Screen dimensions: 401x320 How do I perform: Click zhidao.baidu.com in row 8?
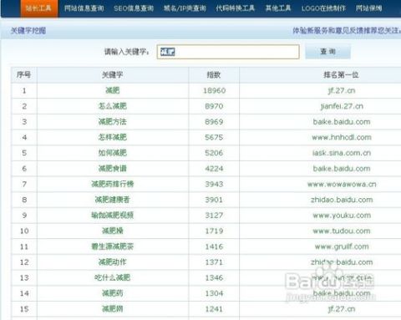[342, 200]
